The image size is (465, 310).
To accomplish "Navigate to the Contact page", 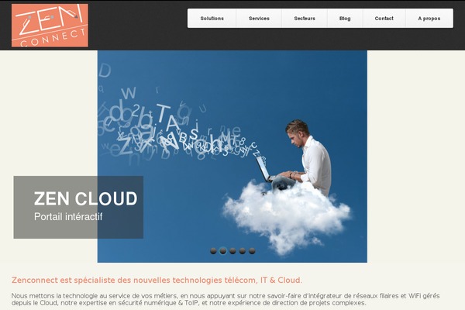I will click(384, 19).
